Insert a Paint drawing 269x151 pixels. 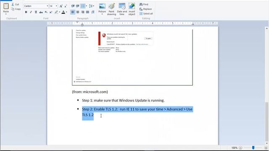coord(111,9)
